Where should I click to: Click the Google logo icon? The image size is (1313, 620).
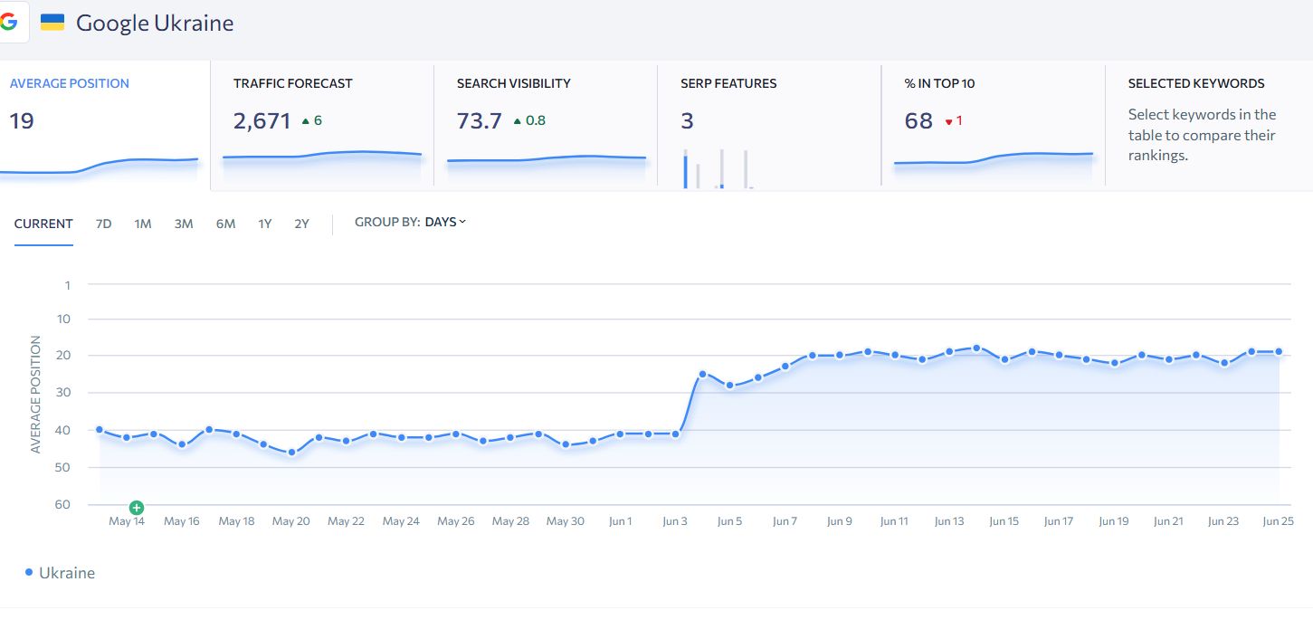(9, 23)
